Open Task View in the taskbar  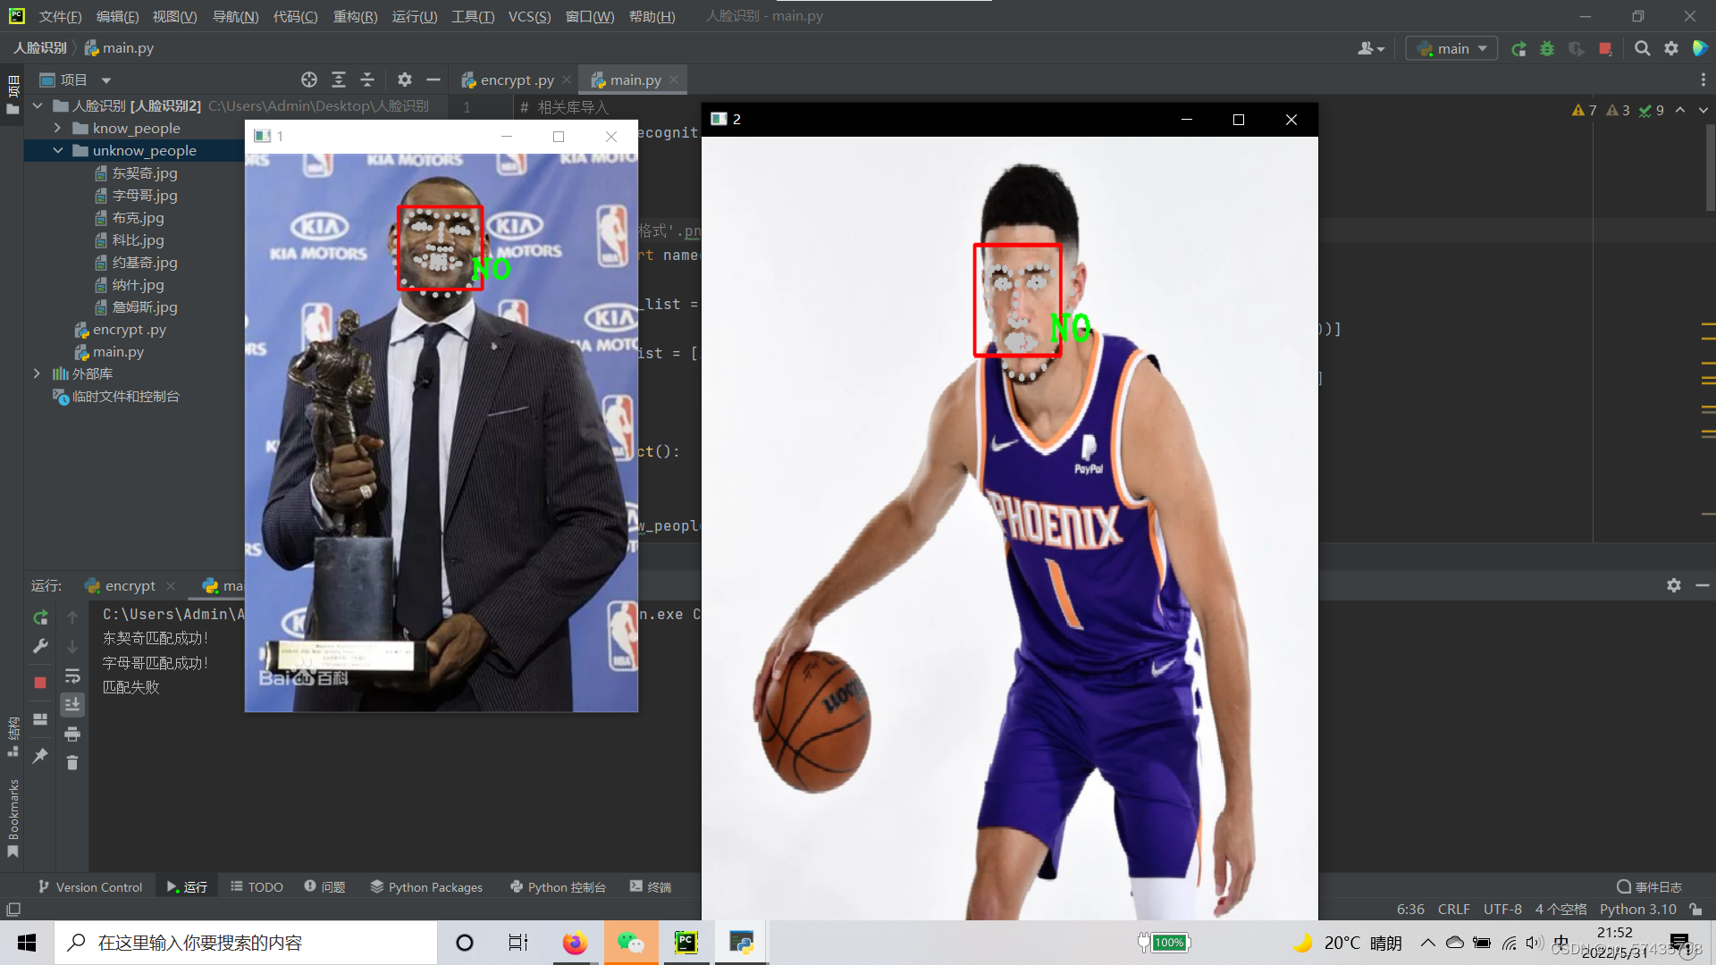518,943
